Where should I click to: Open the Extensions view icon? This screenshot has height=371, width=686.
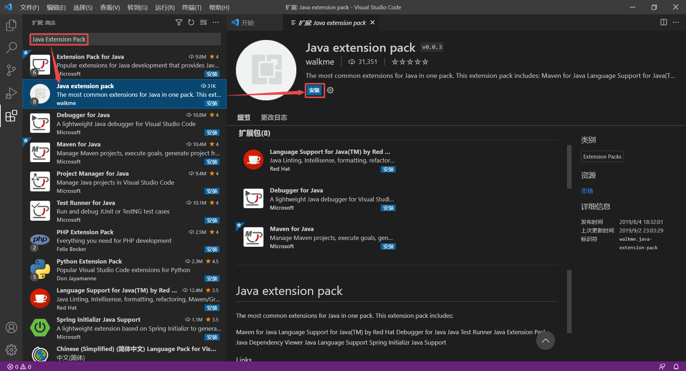point(11,116)
